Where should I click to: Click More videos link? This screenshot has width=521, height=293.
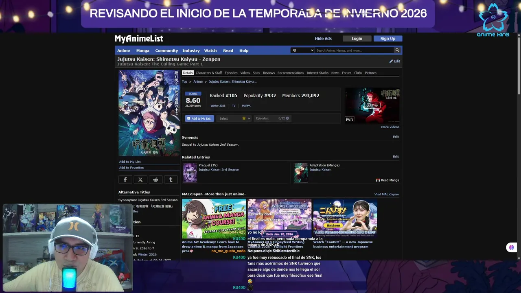(x=390, y=127)
